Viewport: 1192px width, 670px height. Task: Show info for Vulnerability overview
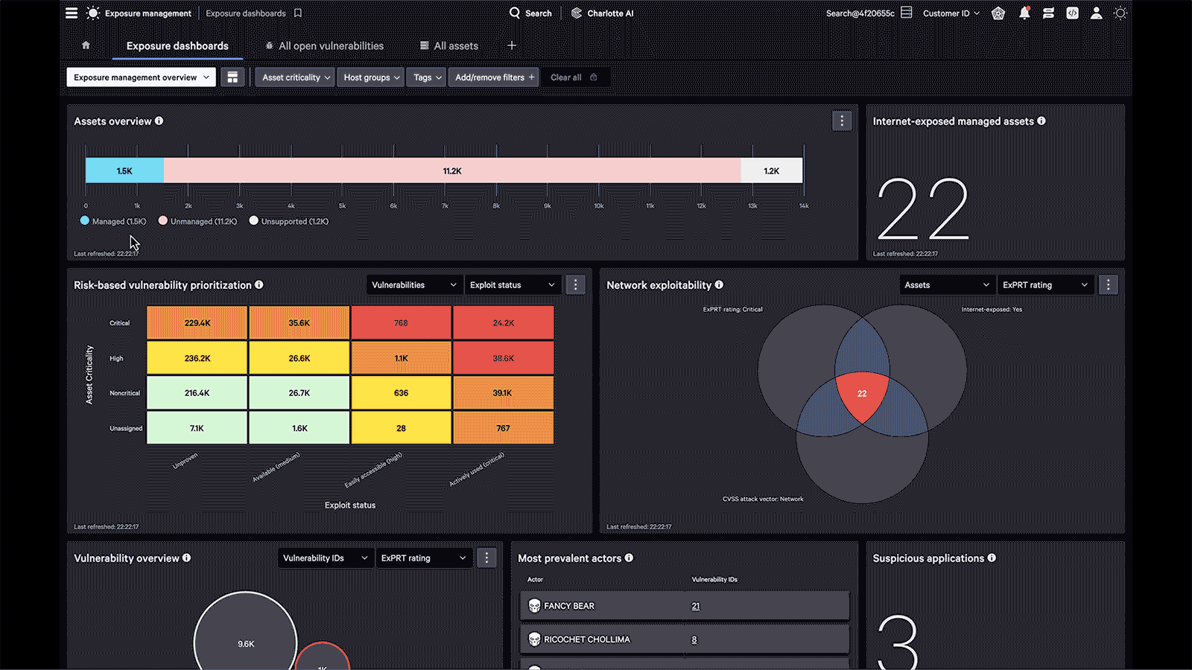pyautogui.click(x=186, y=558)
